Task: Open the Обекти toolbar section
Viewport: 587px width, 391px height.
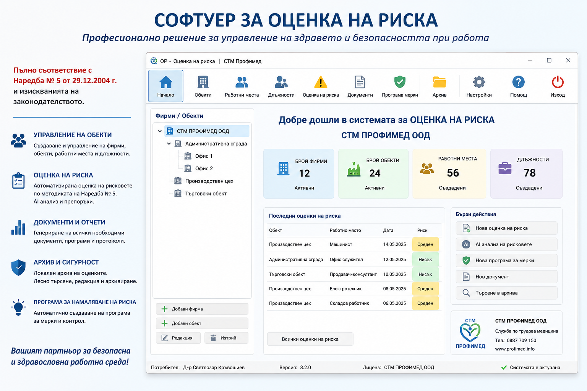Action: coord(203,86)
